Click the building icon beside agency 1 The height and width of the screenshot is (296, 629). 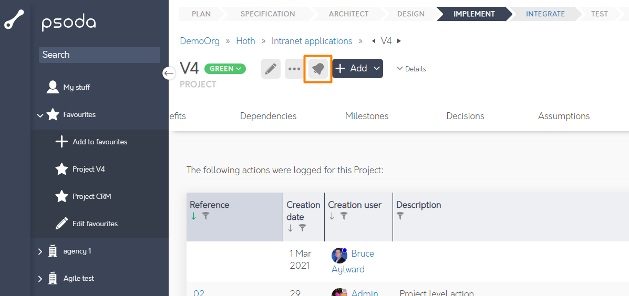(53, 251)
